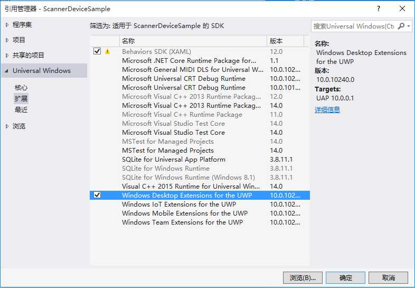Screen dimensions: 415x288
Task: Click the warning icon beside Behaviors SDK
Action: [x=107, y=51]
